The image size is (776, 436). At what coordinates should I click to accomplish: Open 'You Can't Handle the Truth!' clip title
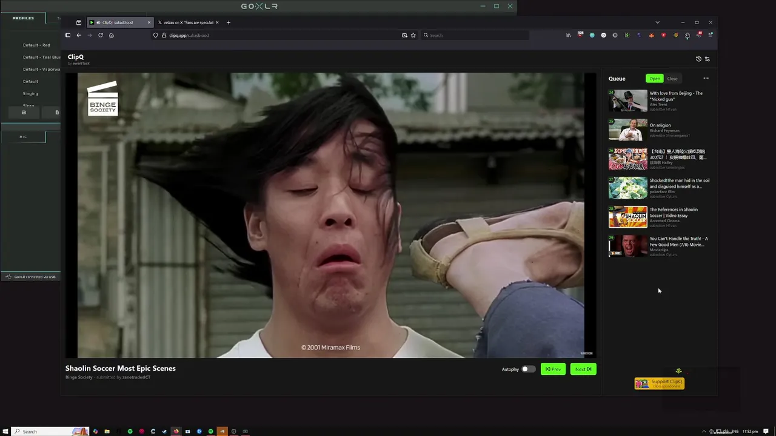678,241
